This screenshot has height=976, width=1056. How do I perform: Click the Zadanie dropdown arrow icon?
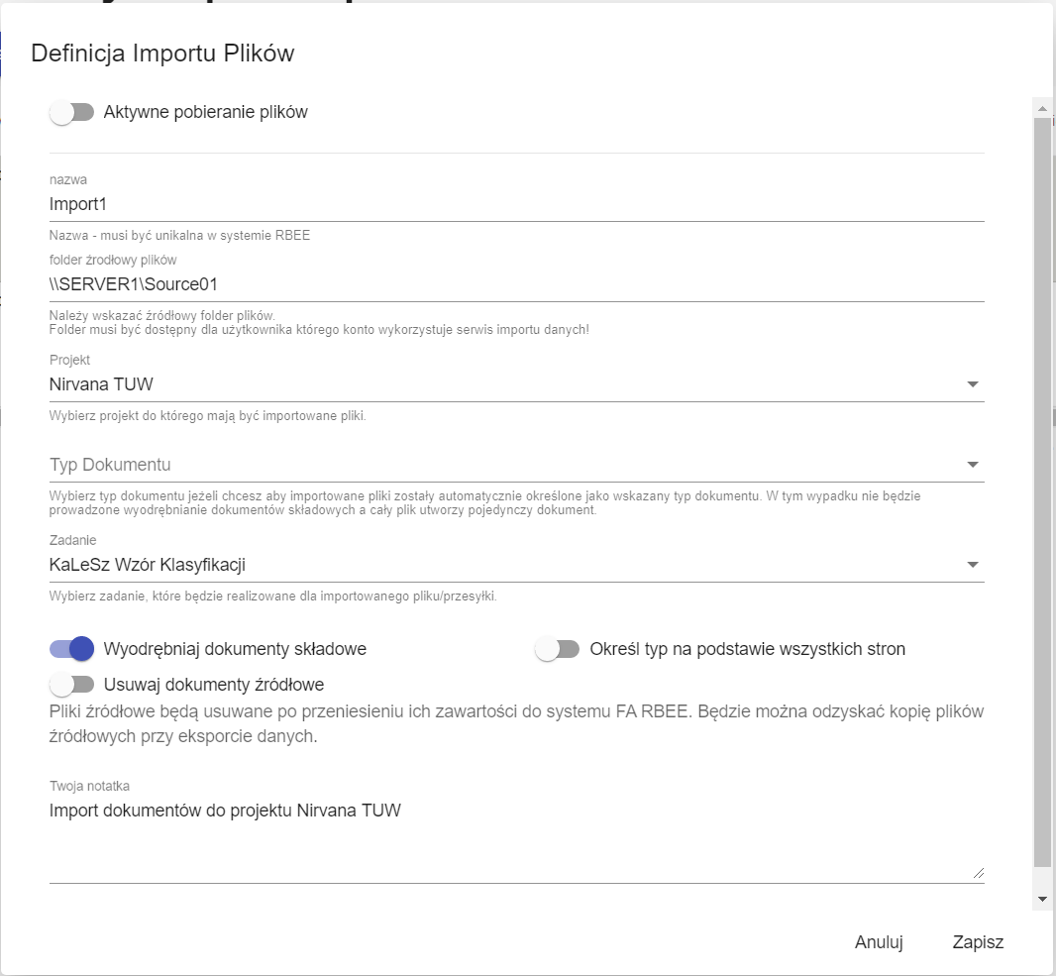click(x=973, y=563)
